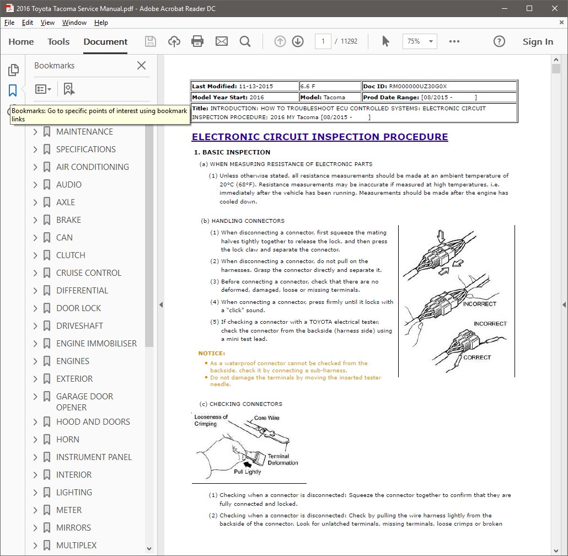Expand the DOOR LOCK bookmark
Screen dimensions: 568x556
(35, 308)
